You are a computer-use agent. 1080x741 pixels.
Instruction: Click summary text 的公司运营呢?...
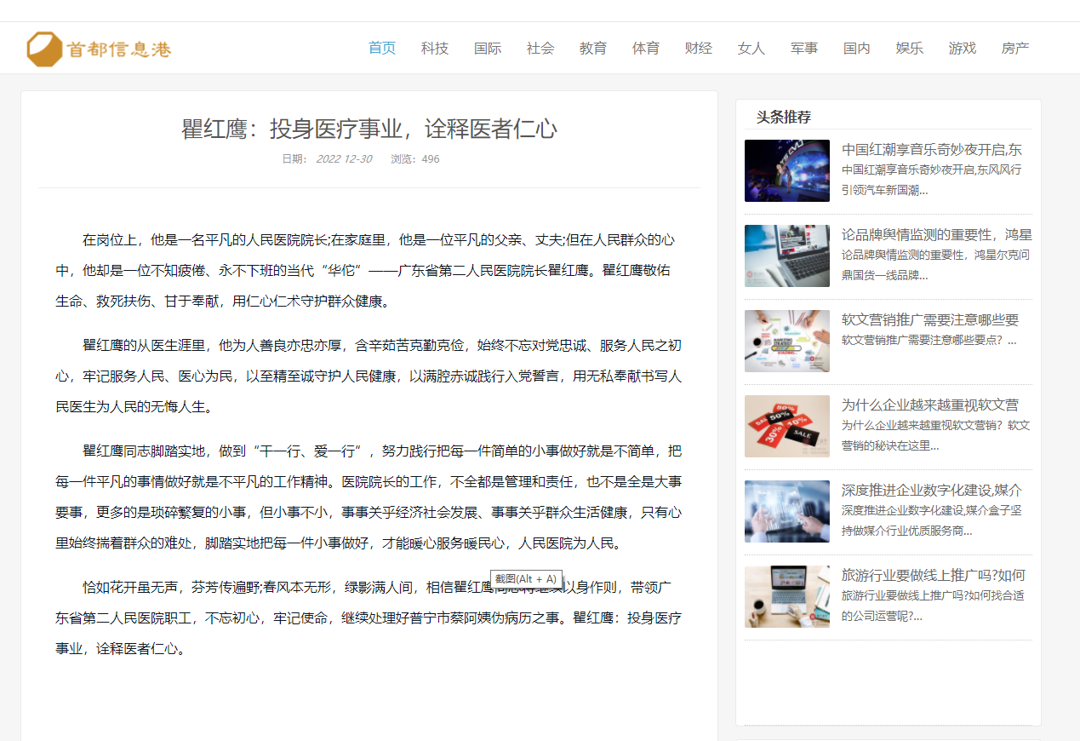(x=882, y=616)
